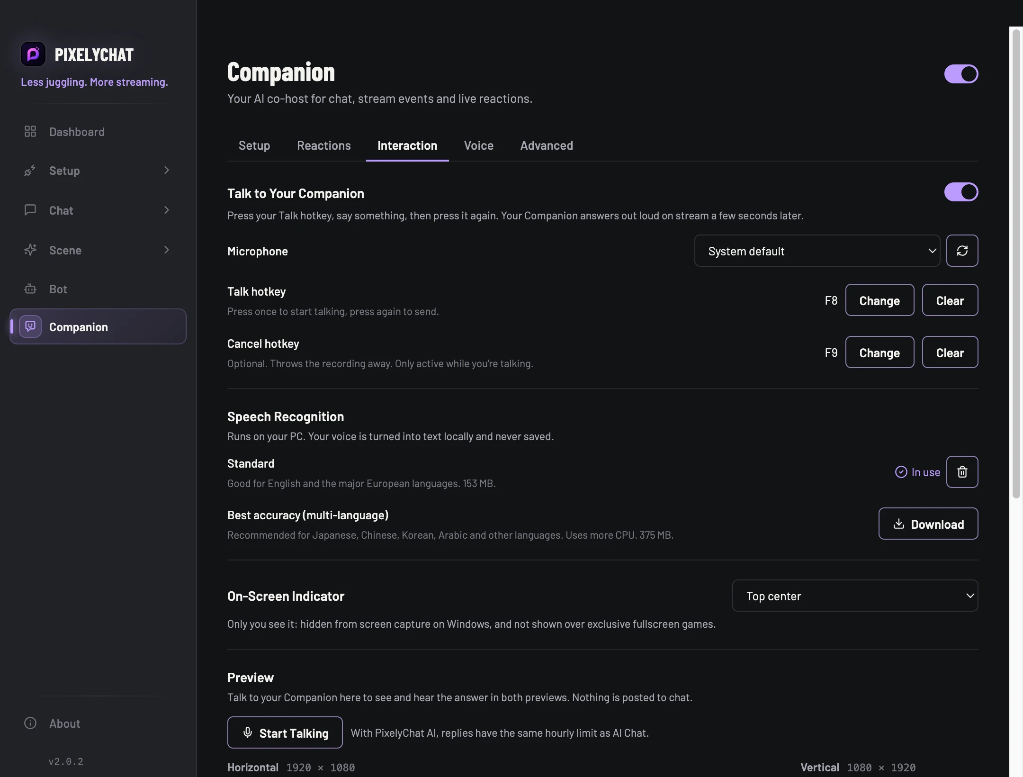Open Dashboard in the sidebar
This screenshot has width=1023, height=777.
[x=98, y=132]
